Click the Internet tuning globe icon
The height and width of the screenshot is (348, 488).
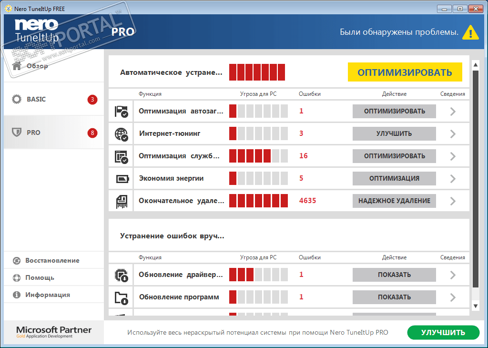click(x=121, y=134)
